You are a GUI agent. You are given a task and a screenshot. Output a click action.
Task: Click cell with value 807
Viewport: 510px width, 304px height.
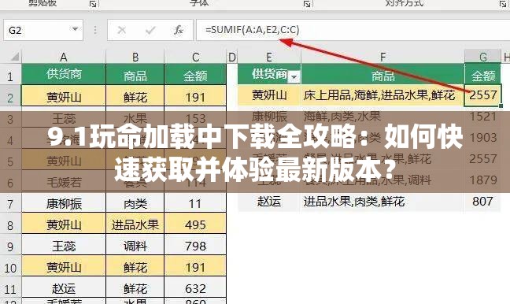(x=483, y=202)
